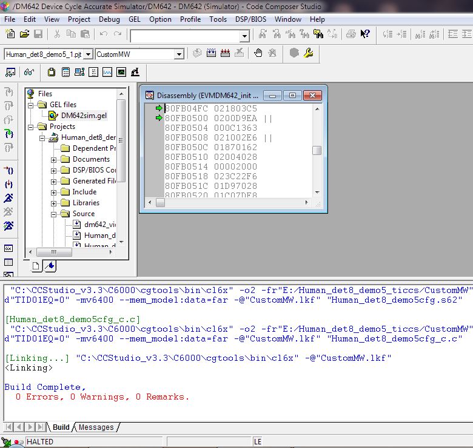The width and height of the screenshot is (473, 448).
Task: Select the dm642_vi source file
Action: [100, 225]
